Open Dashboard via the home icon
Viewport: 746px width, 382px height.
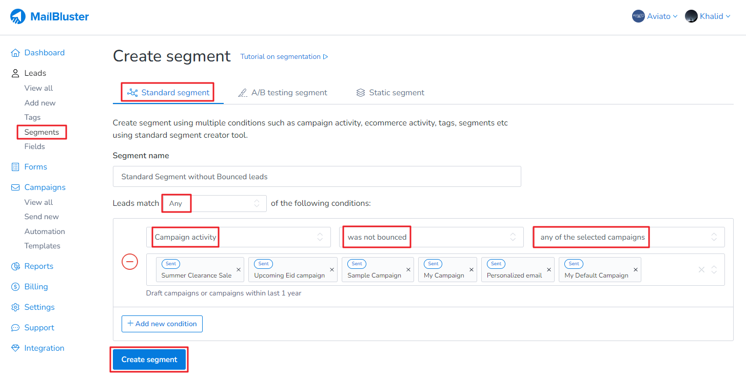click(x=15, y=53)
